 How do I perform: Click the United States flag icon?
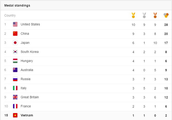15,24
